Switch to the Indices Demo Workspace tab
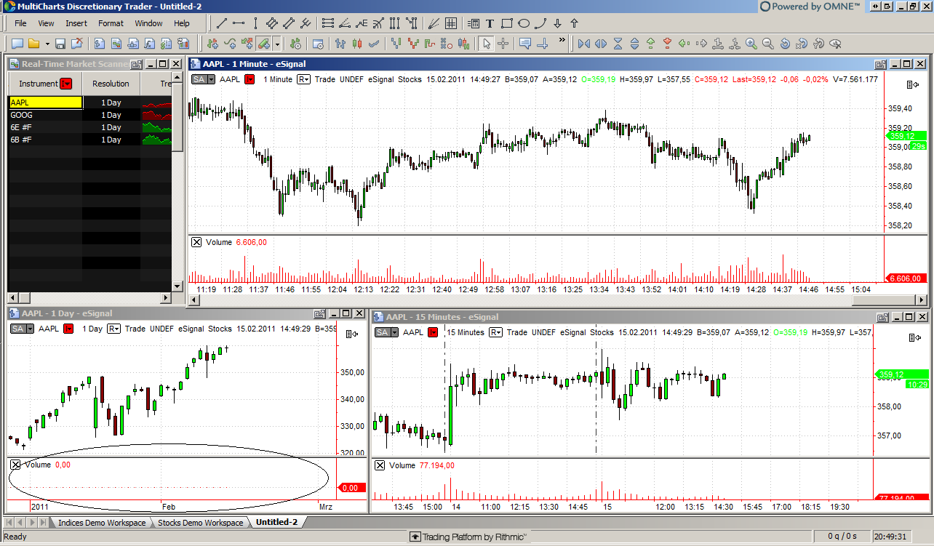The height and width of the screenshot is (546, 934). (x=101, y=523)
